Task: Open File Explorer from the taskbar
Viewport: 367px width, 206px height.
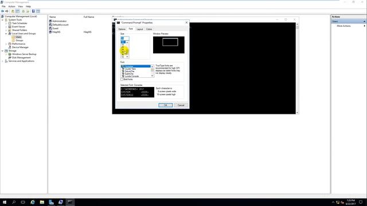Action: click(x=42, y=202)
